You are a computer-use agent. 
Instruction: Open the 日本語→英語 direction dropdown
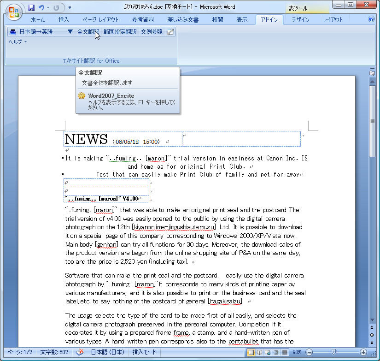coord(70,31)
